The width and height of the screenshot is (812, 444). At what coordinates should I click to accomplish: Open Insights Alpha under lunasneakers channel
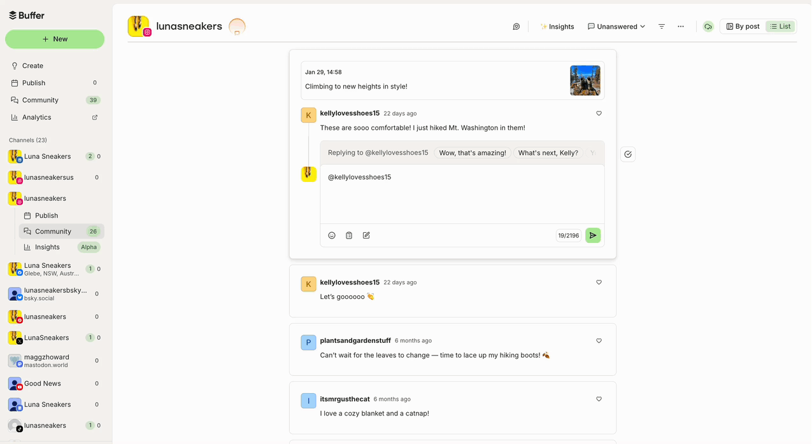click(x=61, y=247)
